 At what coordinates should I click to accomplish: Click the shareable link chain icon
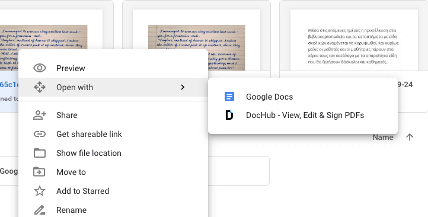[x=40, y=134]
